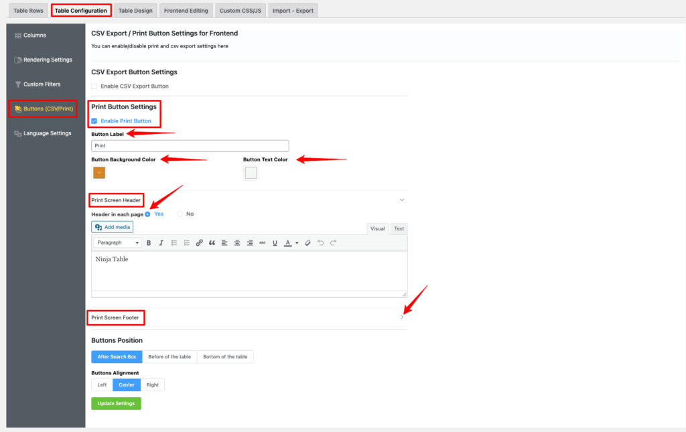
Task: Switch to the Table Design tab
Action: point(135,11)
